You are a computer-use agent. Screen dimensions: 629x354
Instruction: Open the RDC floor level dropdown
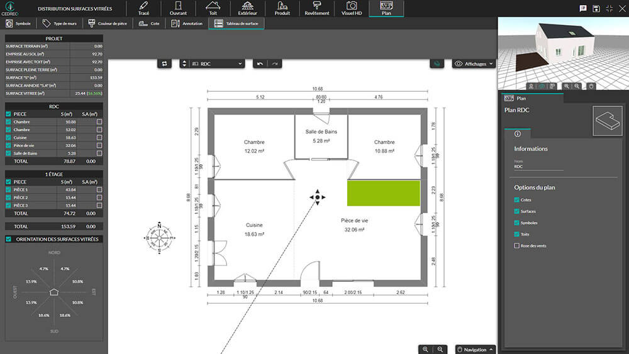pyautogui.click(x=217, y=64)
